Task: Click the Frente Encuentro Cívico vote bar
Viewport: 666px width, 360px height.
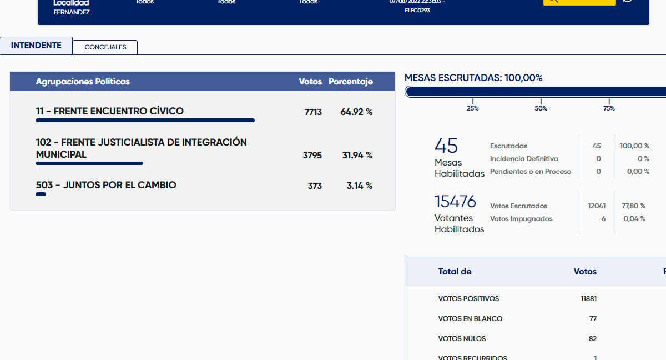Action: pyautogui.click(x=145, y=120)
